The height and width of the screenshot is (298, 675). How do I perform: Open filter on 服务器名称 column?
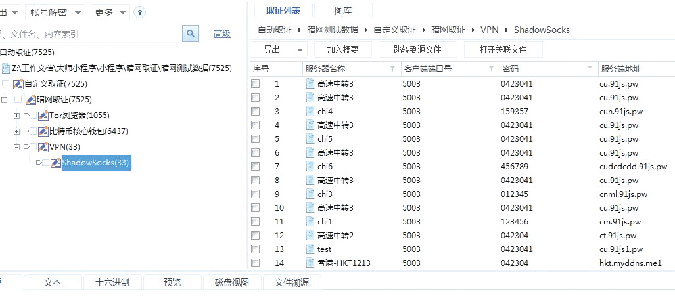[x=392, y=69]
